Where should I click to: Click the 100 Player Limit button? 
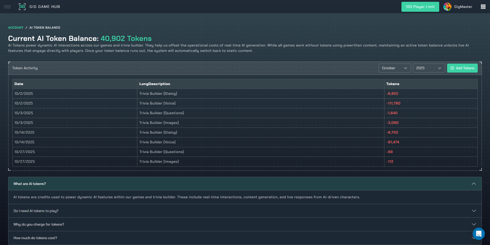click(x=420, y=7)
